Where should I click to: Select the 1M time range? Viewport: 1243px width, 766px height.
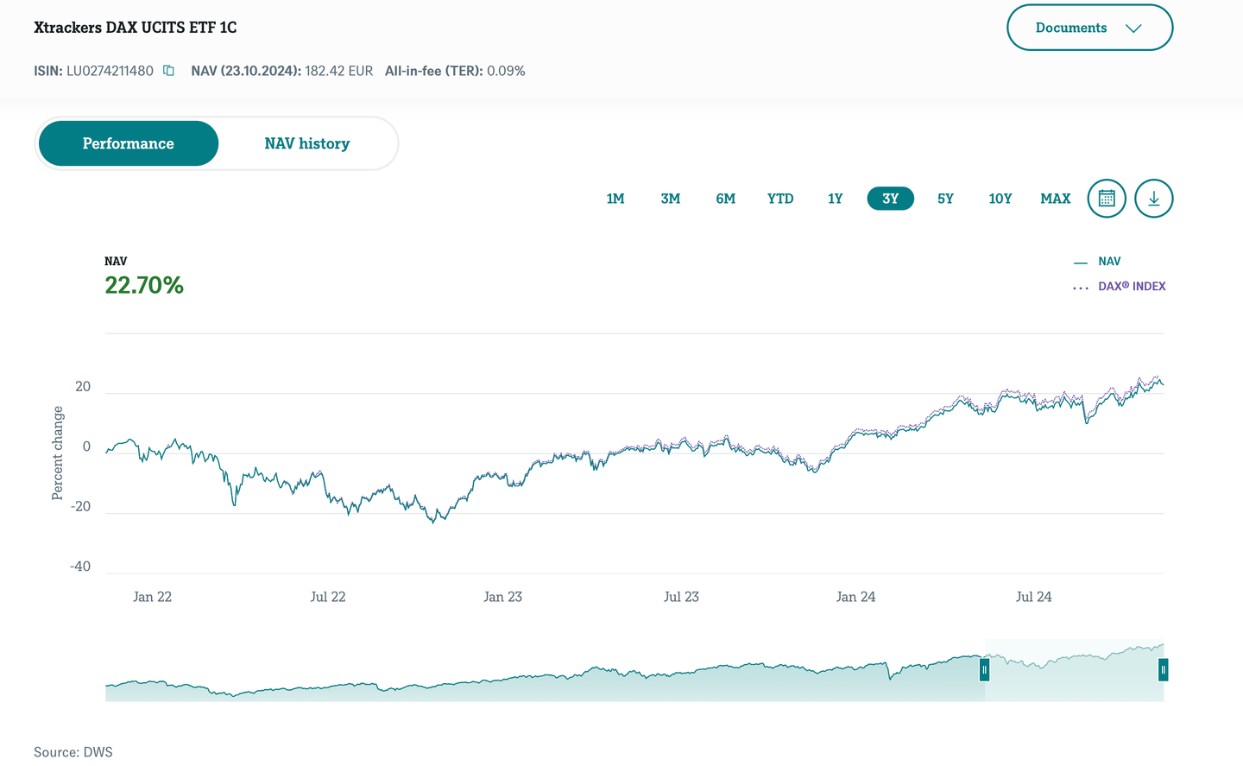click(615, 199)
